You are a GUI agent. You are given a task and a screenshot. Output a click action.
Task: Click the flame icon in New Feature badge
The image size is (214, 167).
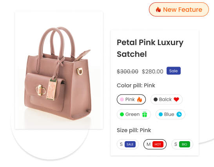tap(158, 9)
